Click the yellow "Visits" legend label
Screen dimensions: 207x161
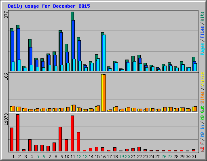tap(203, 79)
